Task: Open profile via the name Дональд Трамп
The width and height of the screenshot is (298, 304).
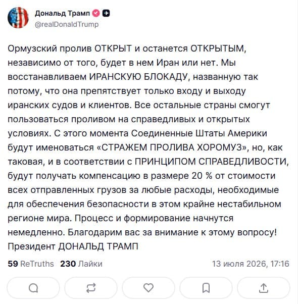Action: [x=63, y=13]
